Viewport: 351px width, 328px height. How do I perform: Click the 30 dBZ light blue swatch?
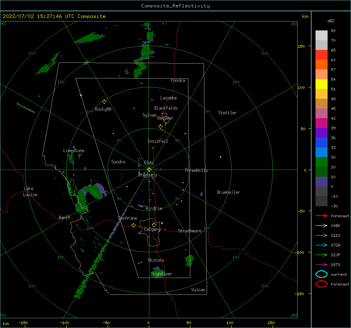click(x=321, y=152)
